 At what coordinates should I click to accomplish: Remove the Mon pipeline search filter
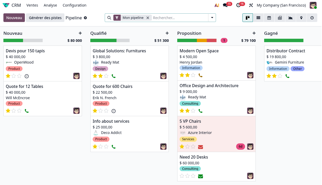(x=148, y=18)
